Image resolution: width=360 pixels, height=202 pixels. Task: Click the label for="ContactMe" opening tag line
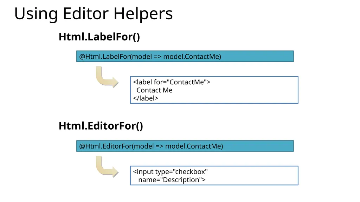point(172,82)
